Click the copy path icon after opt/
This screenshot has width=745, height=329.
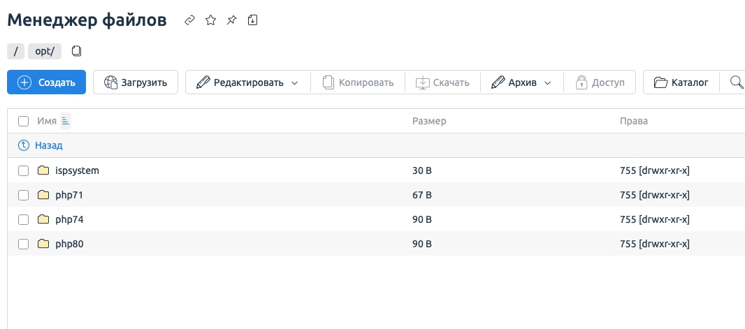(x=77, y=51)
